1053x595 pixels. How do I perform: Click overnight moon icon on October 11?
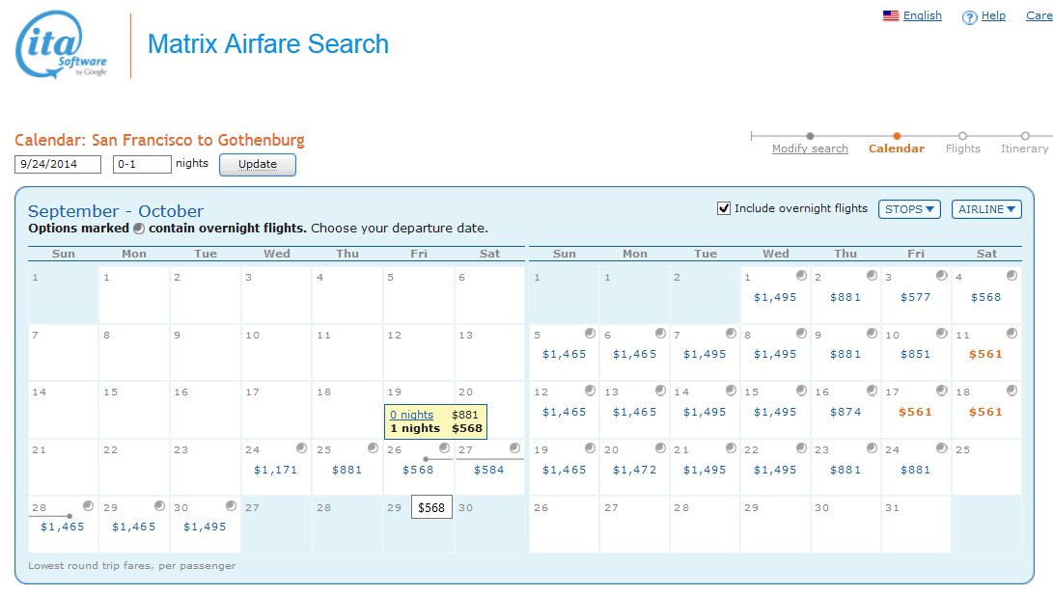coord(1011,334)
